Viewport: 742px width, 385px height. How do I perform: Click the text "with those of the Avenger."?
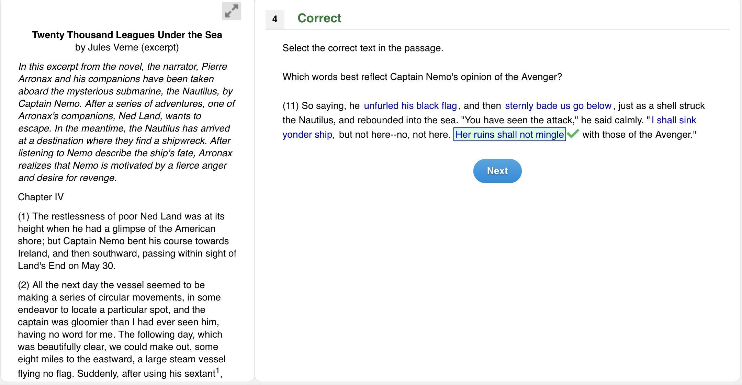[x=639, y=135]
